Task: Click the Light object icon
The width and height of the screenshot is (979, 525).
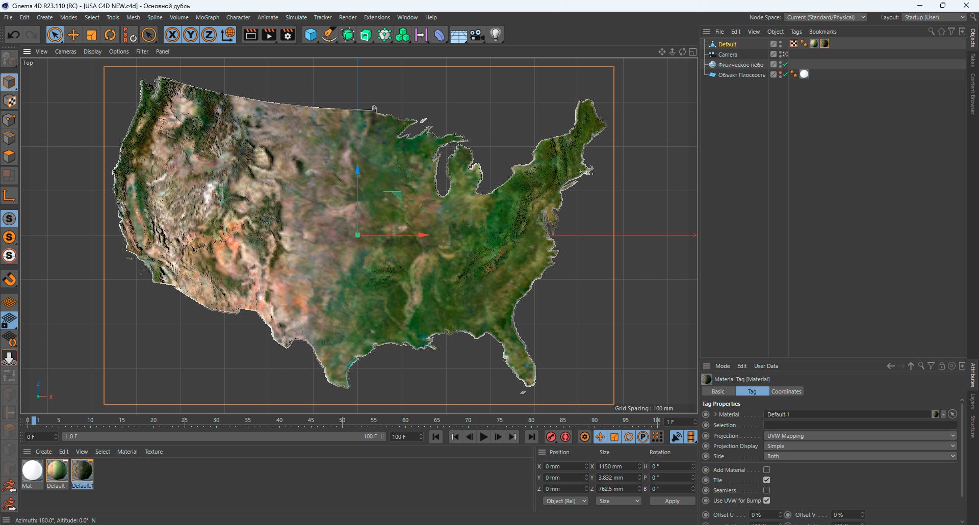Action: [x=496, y=35]
